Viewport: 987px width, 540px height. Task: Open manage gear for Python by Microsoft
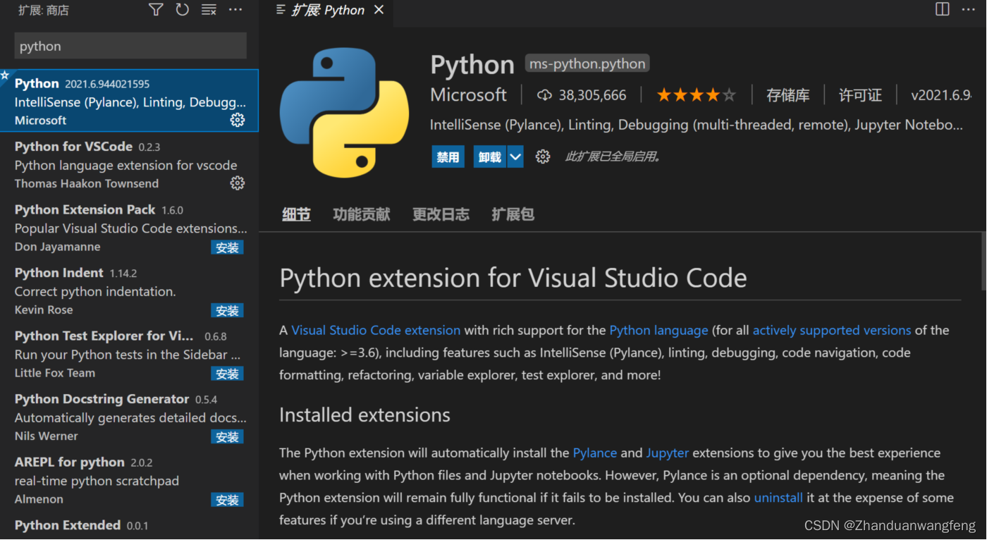(238, 120)
